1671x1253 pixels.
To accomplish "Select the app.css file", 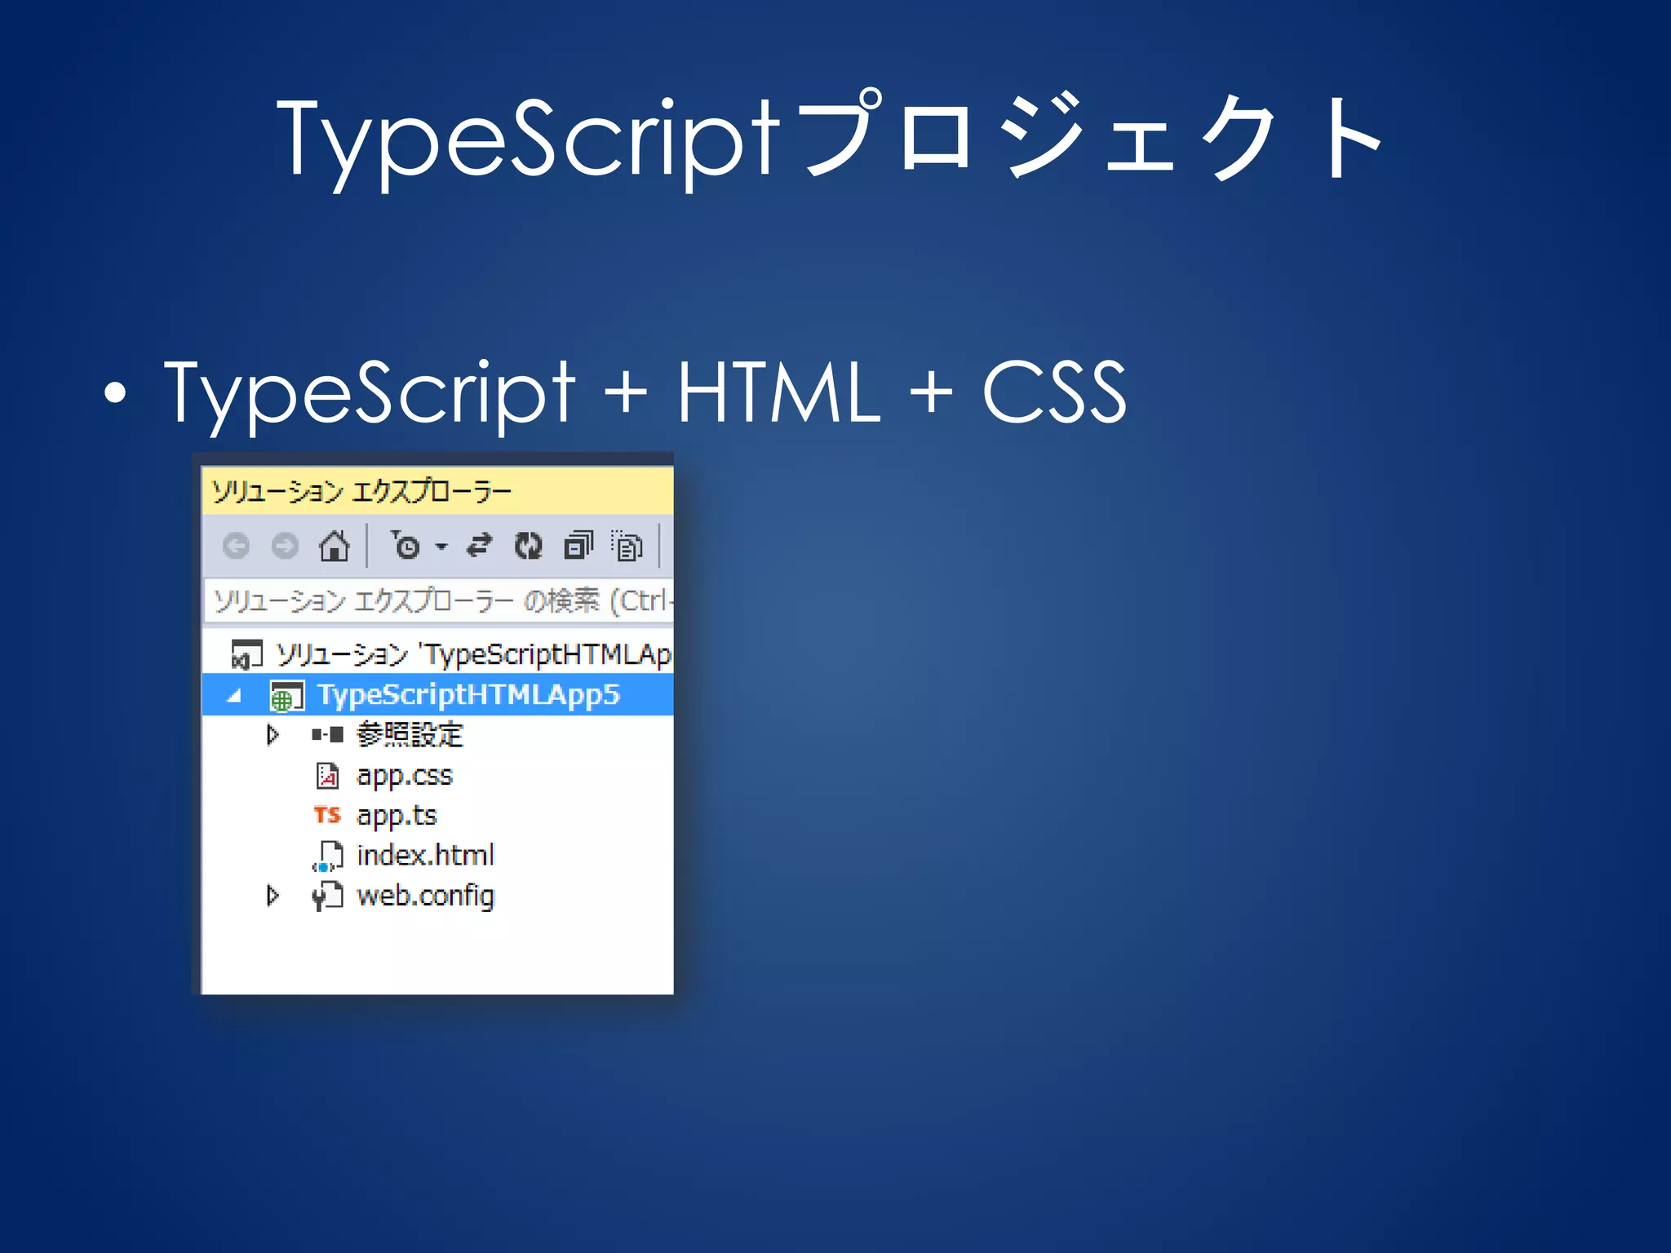I will pyautogui.click(x=404, y=775).
